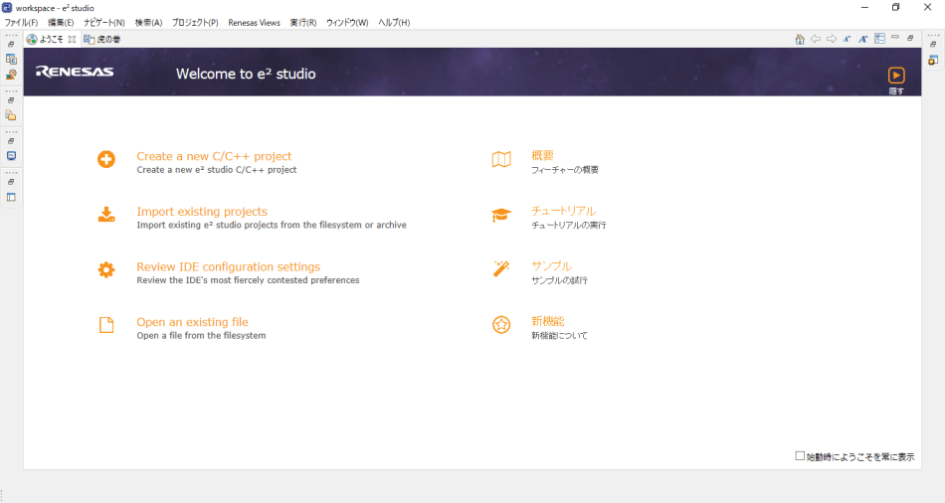Click the document icon beside Open an existing file
Image resolution: width=945 pixels, height=503 pixels.
pos(106,325)
